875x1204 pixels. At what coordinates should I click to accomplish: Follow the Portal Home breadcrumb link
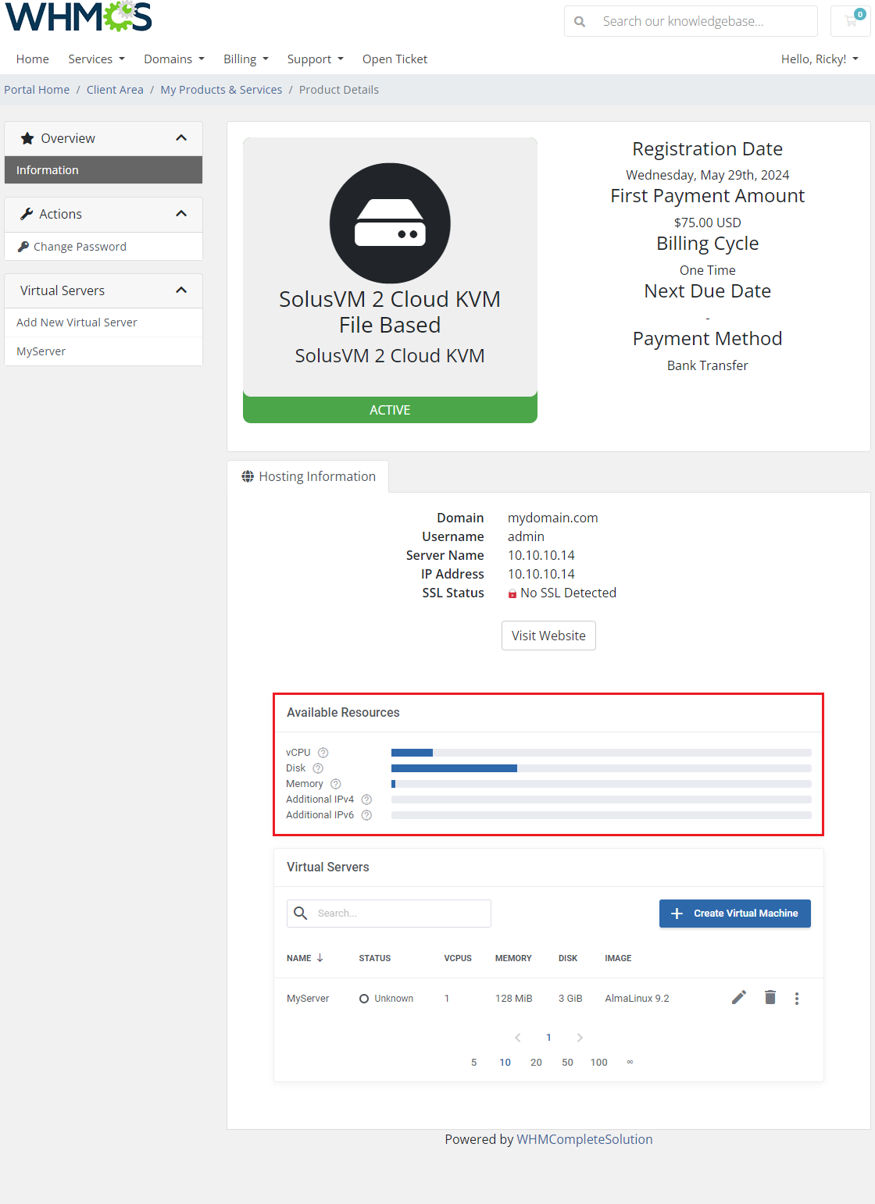click(x=37, y=90)
